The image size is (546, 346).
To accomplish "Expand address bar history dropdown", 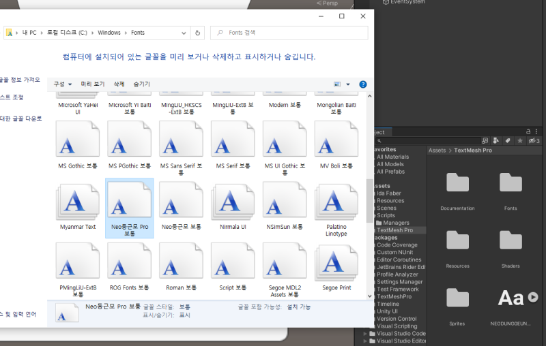I will click(x=184, y=33).
